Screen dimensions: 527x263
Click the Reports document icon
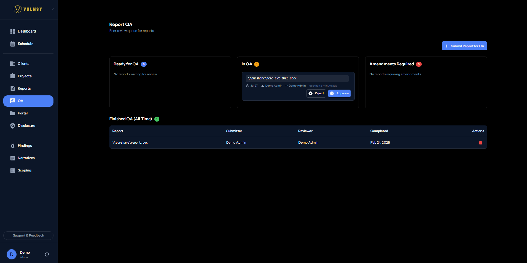13,88
